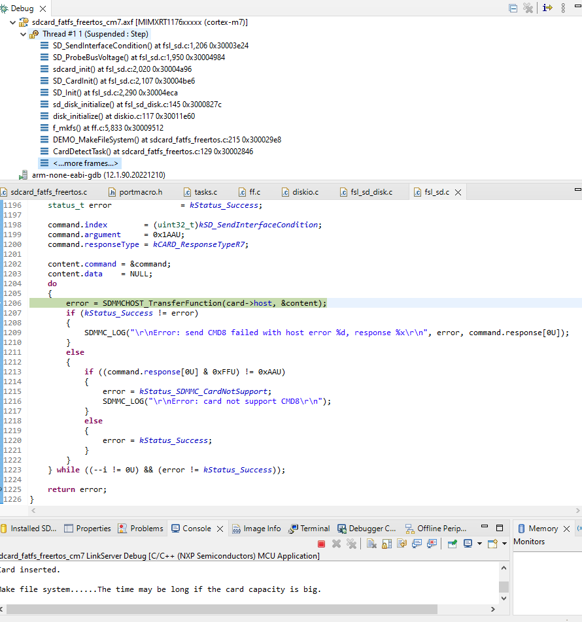
Task: Open the Offline Peripherals tab
Action: [x=436, y=529]
